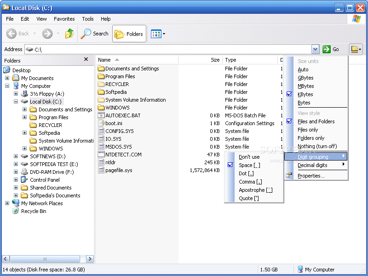
Task: Click the Properties icon in popup menu
Action: 289,175
